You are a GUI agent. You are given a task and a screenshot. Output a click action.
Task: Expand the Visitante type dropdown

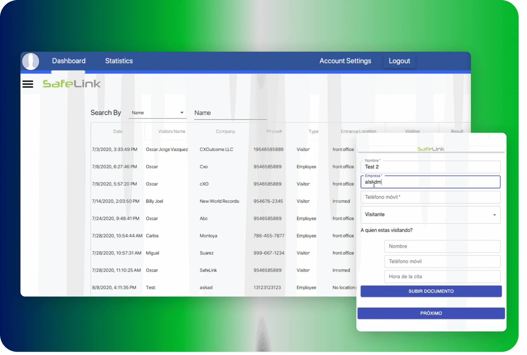tap(430, 215)
